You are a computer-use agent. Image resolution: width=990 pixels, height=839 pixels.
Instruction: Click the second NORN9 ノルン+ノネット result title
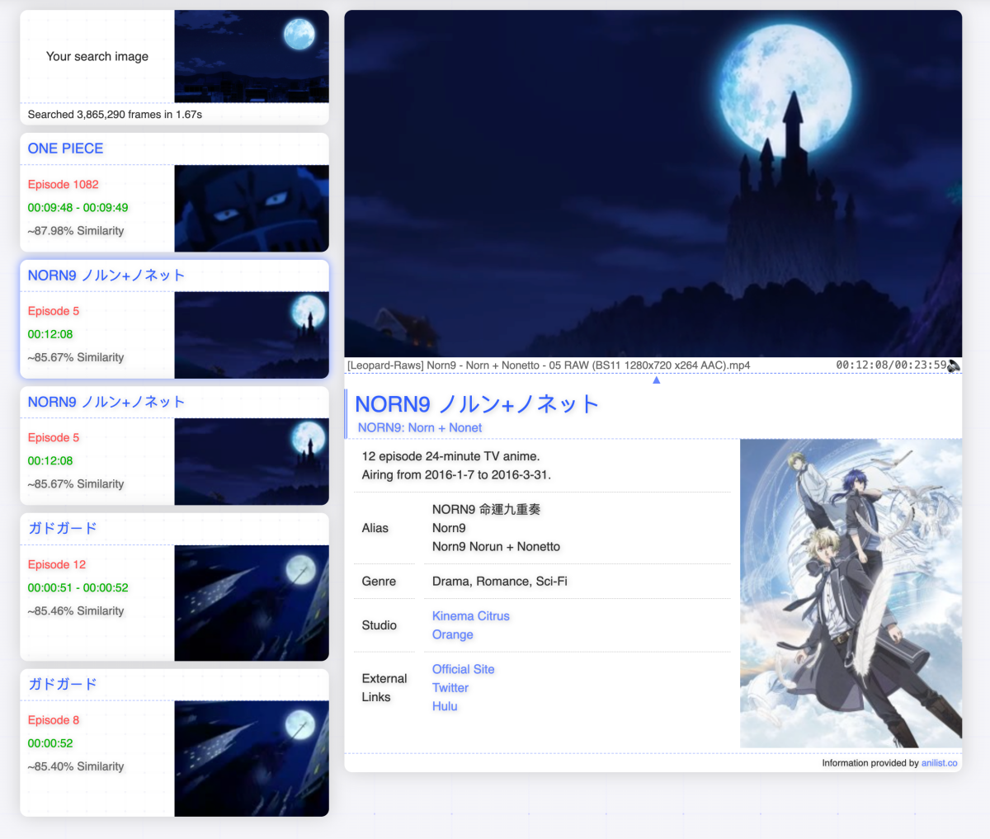(106, 402)
